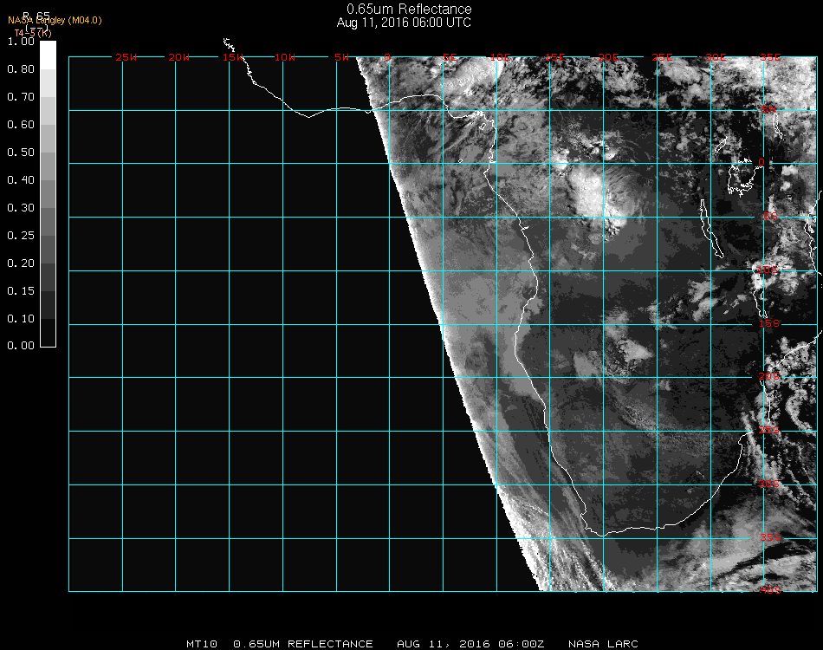Click the 0.25 color scale value
823x650 pixels.
click(21, 236)
